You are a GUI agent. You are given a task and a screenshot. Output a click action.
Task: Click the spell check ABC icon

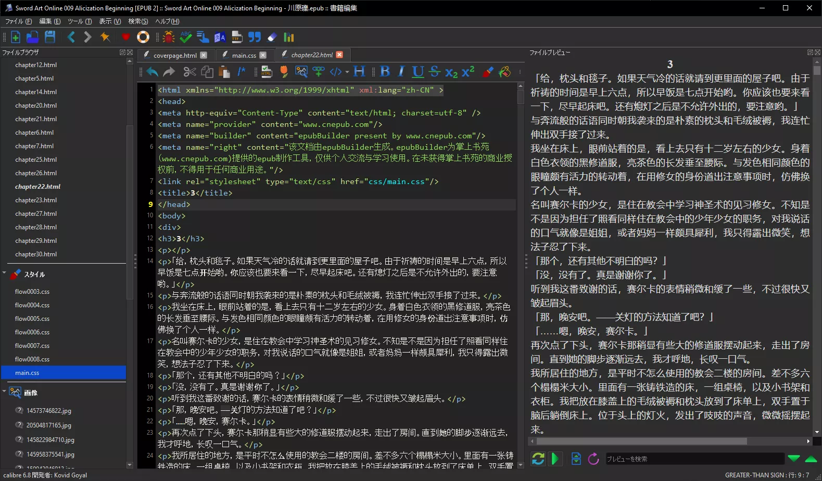[x=185, y=37]
